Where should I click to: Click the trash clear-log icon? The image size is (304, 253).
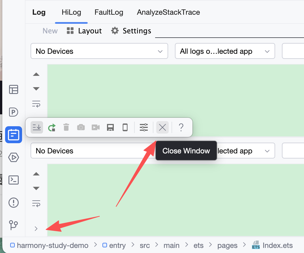coord(66,127)
